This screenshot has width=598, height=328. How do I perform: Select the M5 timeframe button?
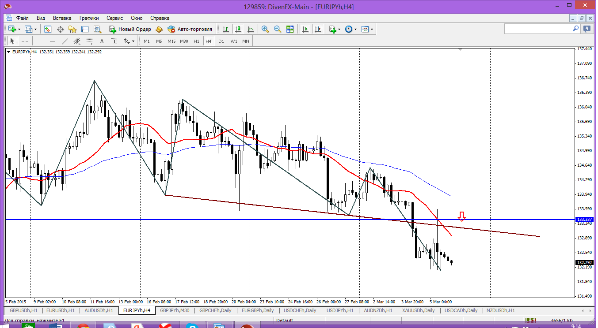159,41
